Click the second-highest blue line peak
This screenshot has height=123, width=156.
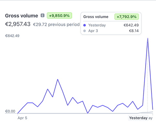[x=58, y=79]
